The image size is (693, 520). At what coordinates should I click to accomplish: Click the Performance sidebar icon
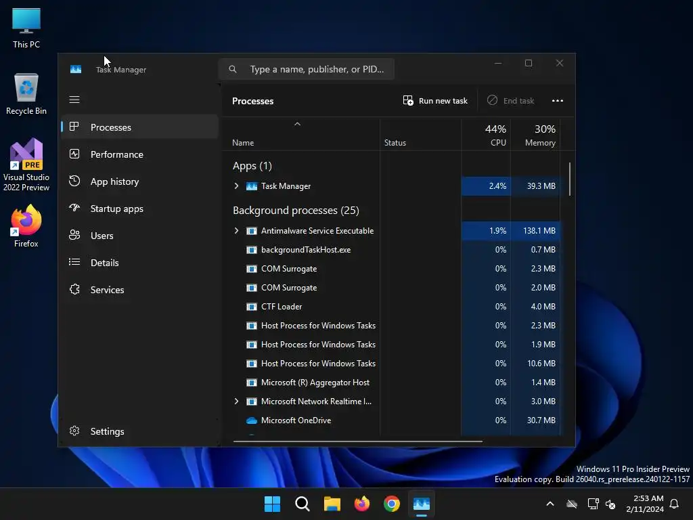click(x=74, y=154)
